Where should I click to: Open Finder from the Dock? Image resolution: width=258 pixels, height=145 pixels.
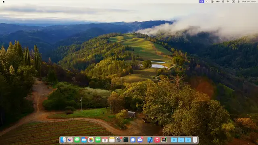point(63,140)
